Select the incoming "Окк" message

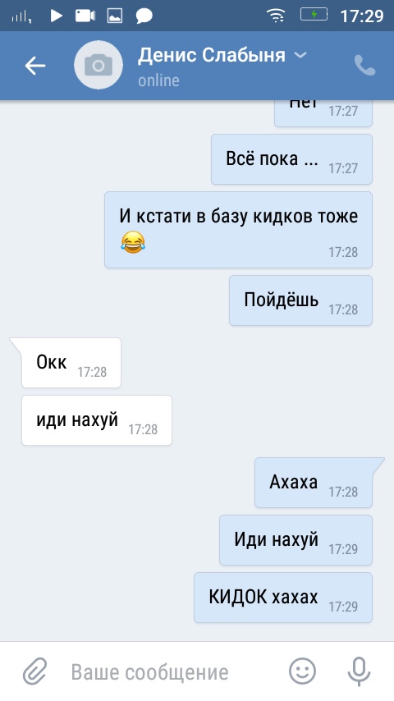(71, 363)
